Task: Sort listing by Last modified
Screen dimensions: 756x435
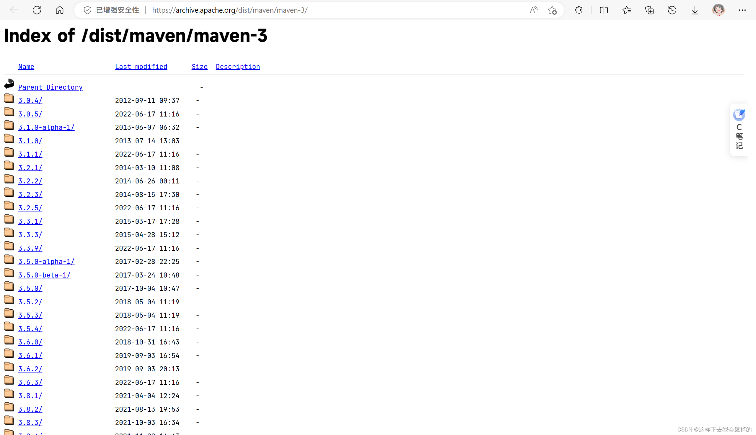Action: (x=141, y=67)
